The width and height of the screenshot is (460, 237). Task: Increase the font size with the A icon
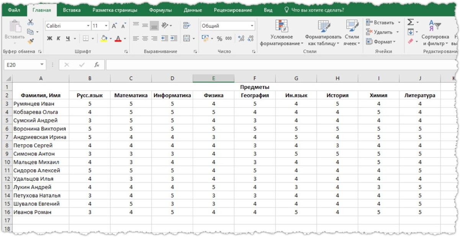[114, 26]
